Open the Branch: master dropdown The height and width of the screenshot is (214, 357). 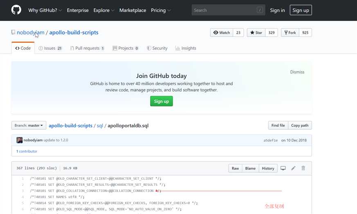point(29,125)
